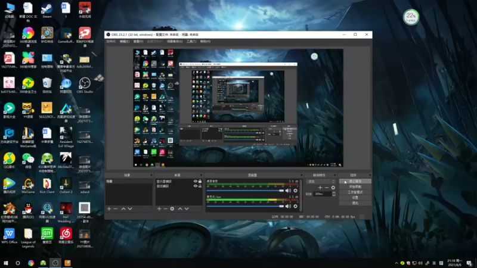Open the Edit (E) menu in OBS

125,41
